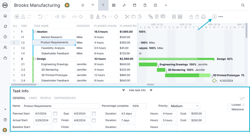Switch to the PEOPLE tab

pyautogui.click(x=46, y=98)
